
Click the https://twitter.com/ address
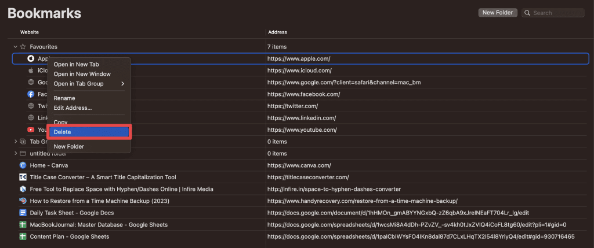tap(293, 106)
